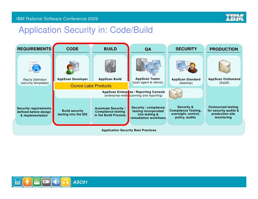Select the AppScan Enterprise twin servers icon

176,93
